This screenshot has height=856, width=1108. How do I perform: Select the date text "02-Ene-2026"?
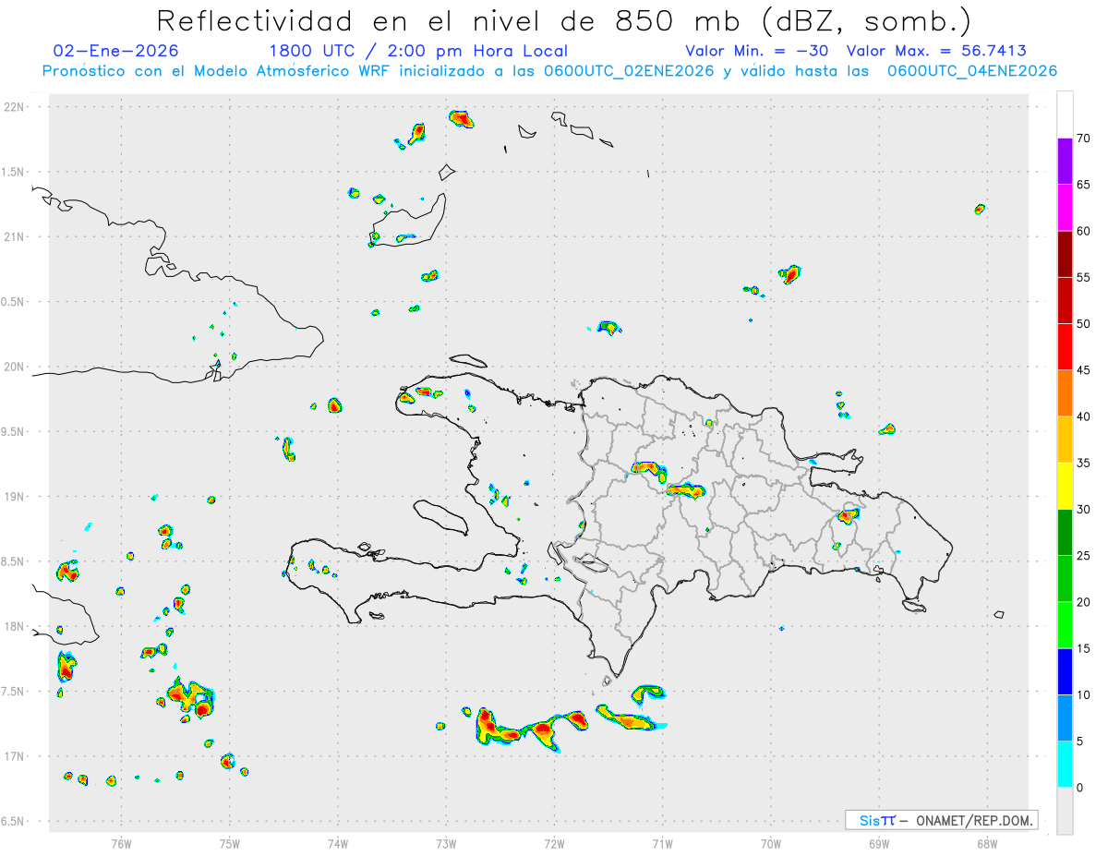pyautogui.click(x=116, y=51)
